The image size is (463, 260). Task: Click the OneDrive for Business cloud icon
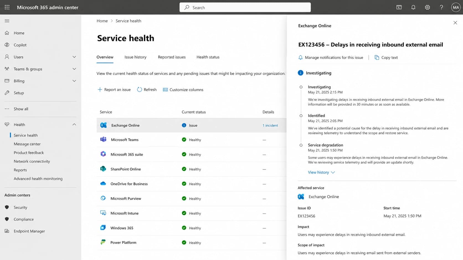(103, 183)
